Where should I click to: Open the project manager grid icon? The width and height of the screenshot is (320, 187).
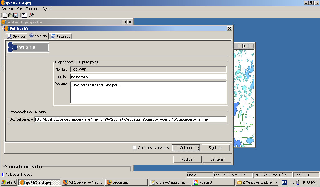pos(24,15)
